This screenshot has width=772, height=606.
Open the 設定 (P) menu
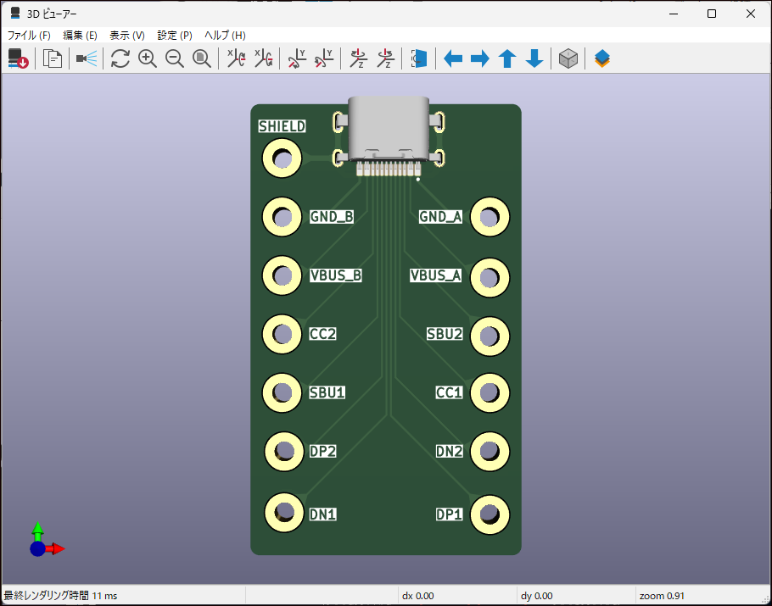[x=175, y=36]
